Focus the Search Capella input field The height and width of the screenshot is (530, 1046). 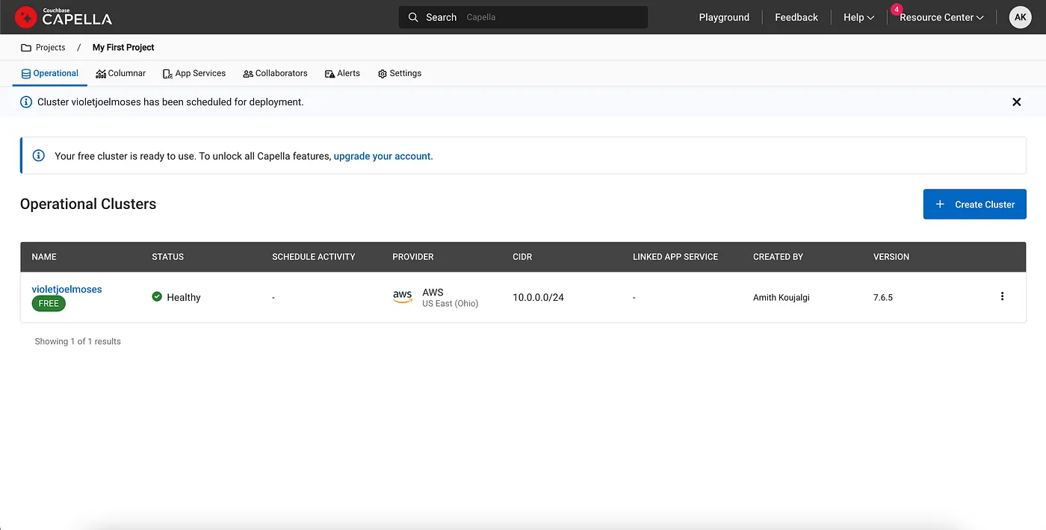[523, 17]
